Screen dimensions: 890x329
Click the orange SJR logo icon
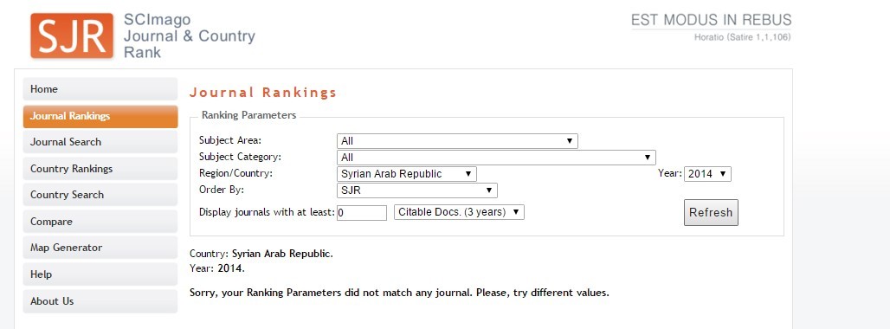(x=72, y=35)
